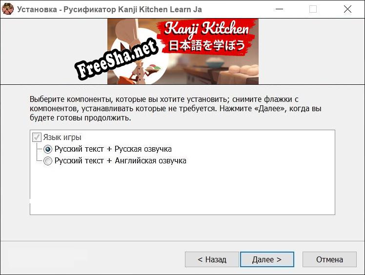Click the Язык игры tree item label
Viewport: 365px width, 275px height.
click(62, 137)
